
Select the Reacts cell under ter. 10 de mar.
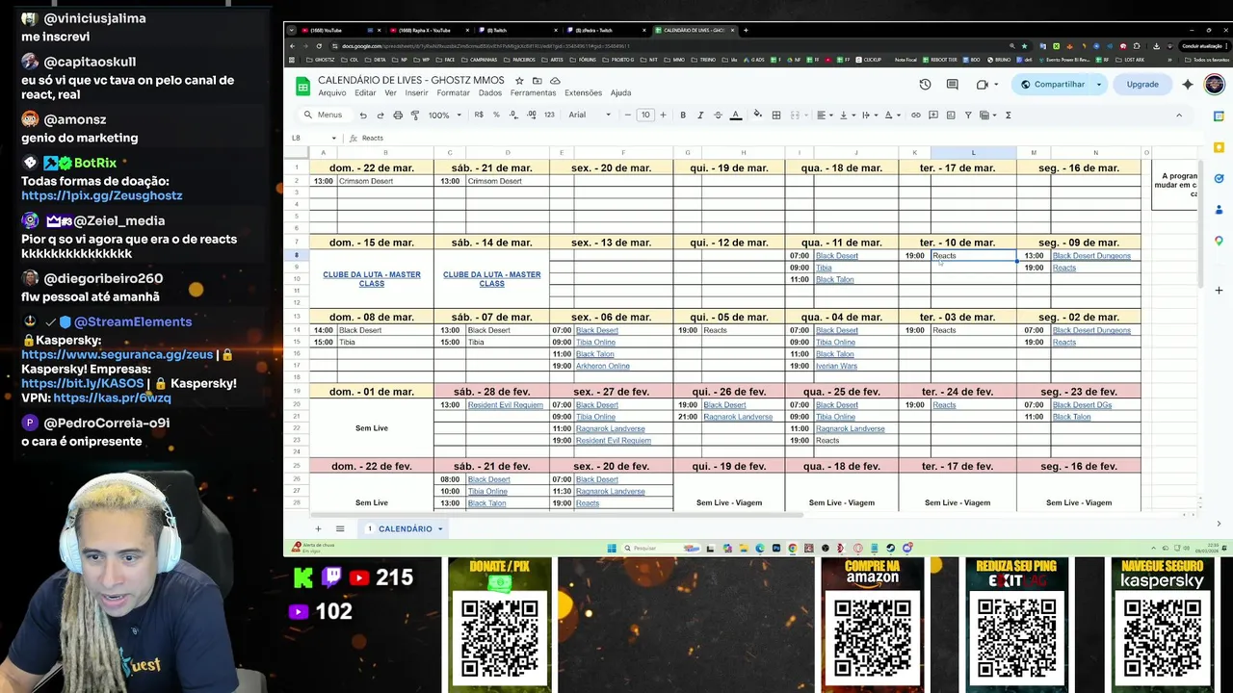[x=973, y=256]
